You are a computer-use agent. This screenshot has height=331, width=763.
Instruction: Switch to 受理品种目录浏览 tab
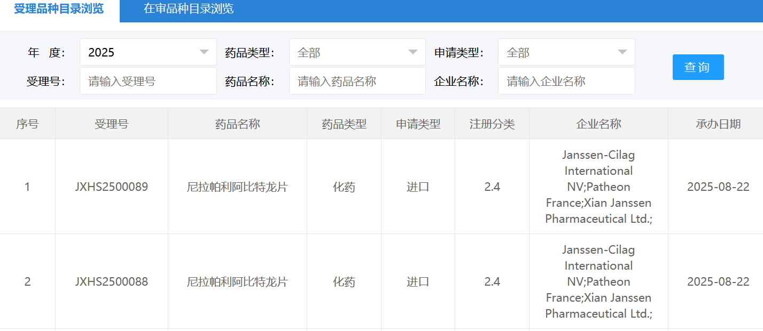[x=59, y=9]
